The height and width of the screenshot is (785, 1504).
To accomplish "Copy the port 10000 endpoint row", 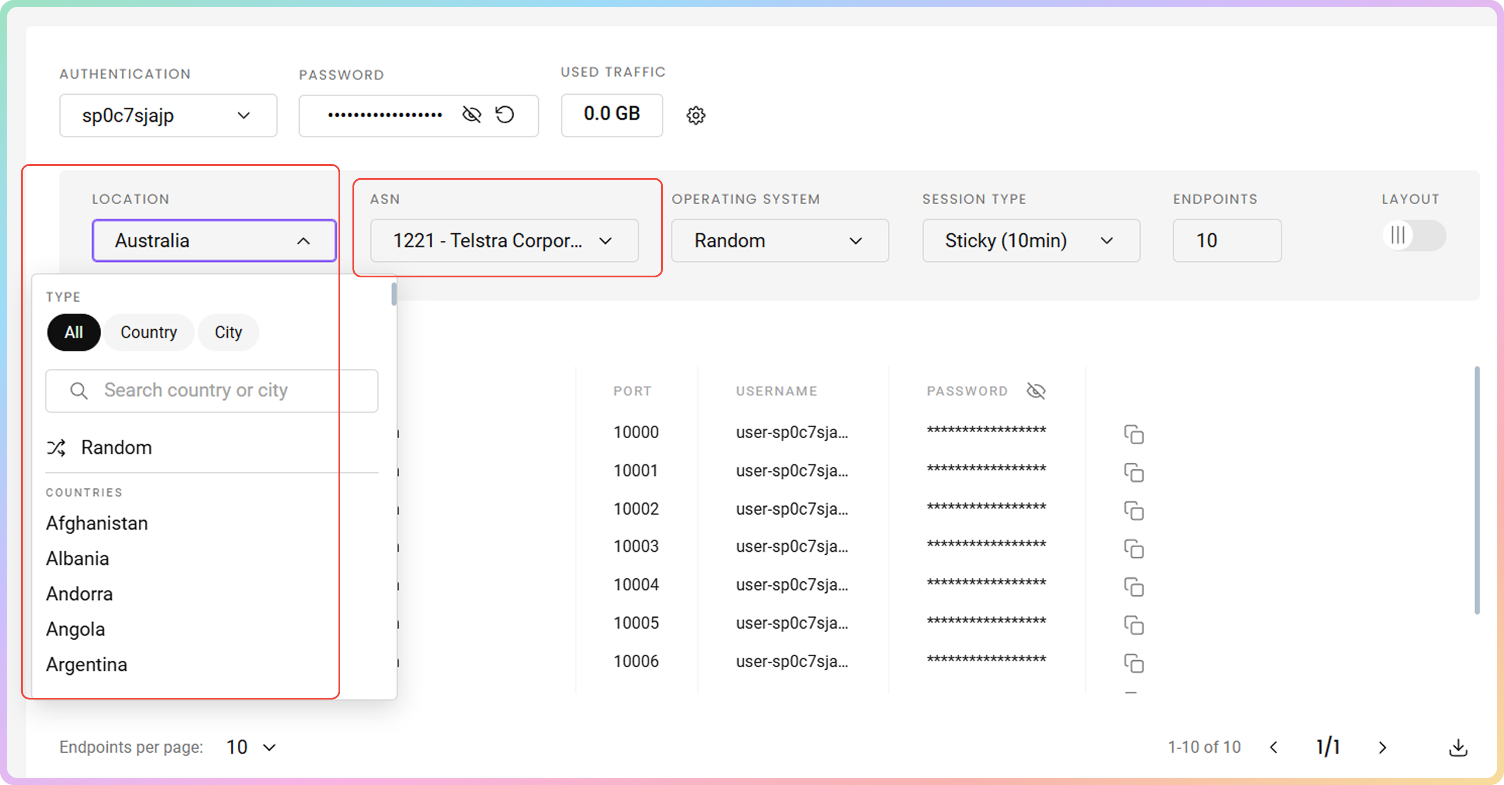I will tap(1133, 434).
